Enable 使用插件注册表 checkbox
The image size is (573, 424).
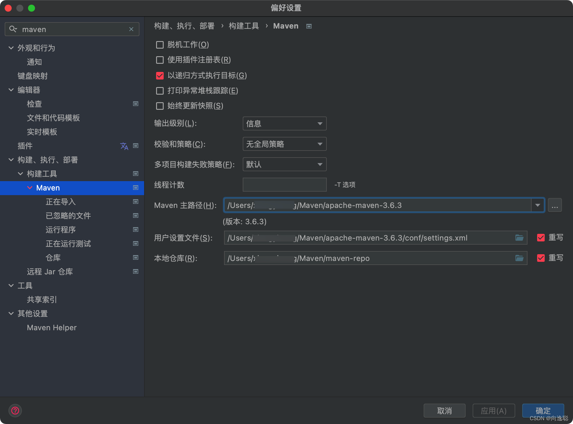click(x=160, y=60)
